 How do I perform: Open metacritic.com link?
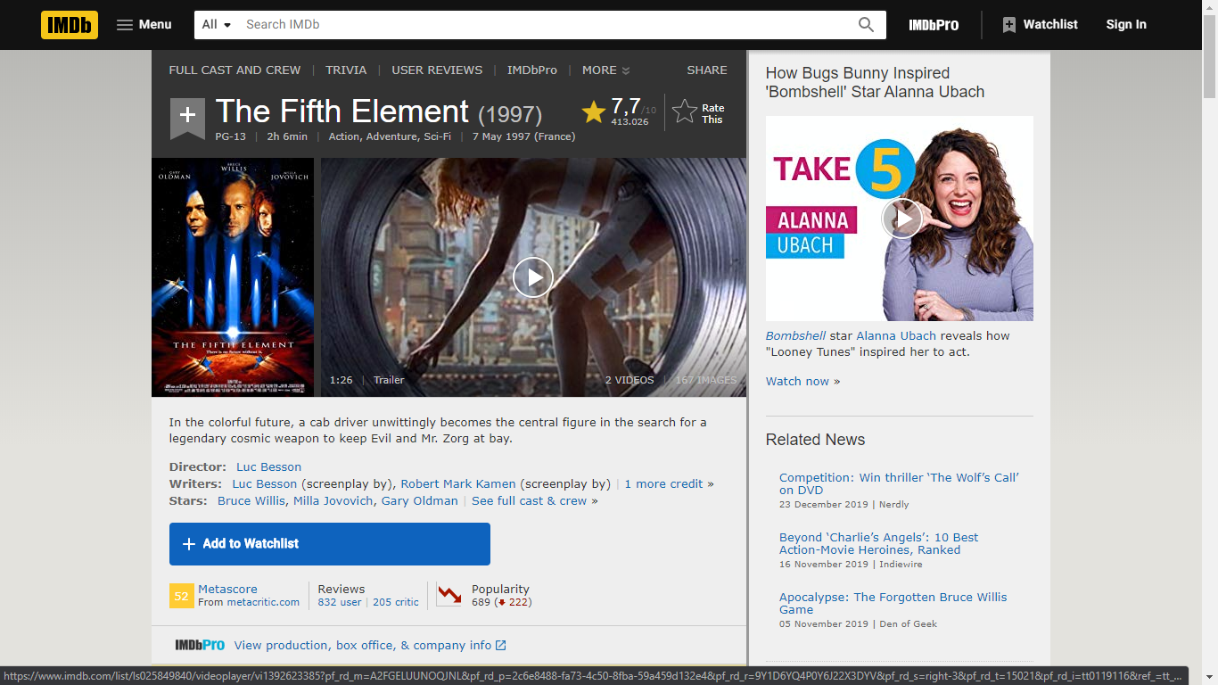pyautogui.click(x=263, y=603)
